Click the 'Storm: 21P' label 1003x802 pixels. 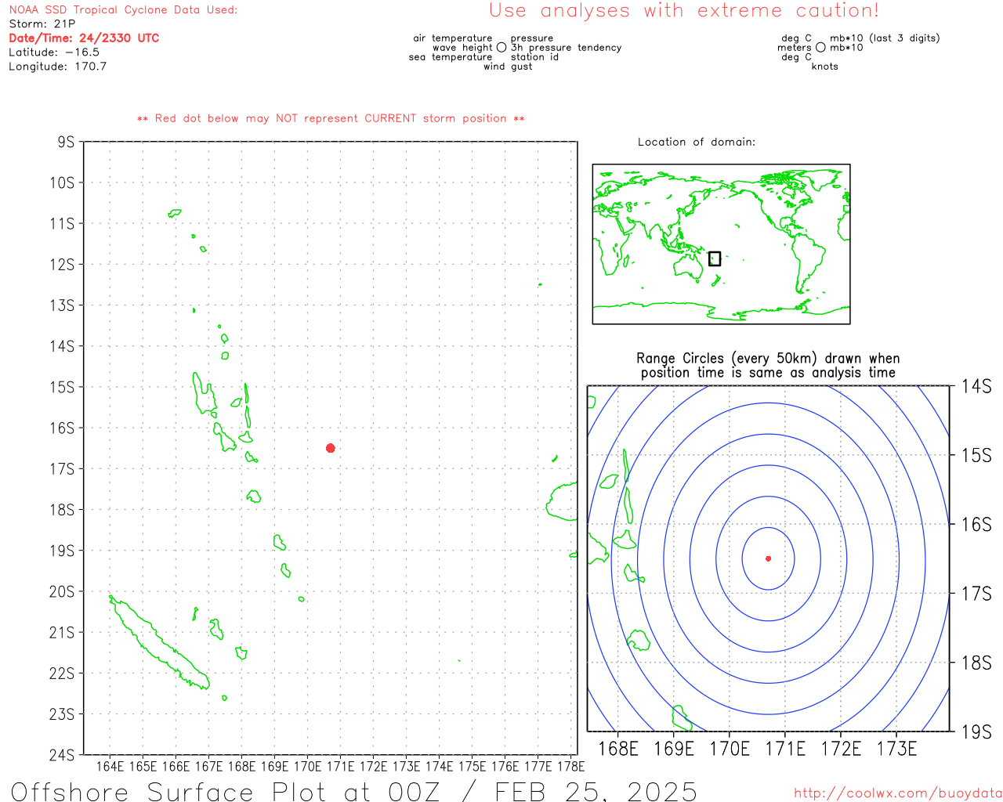coord(42,24)
